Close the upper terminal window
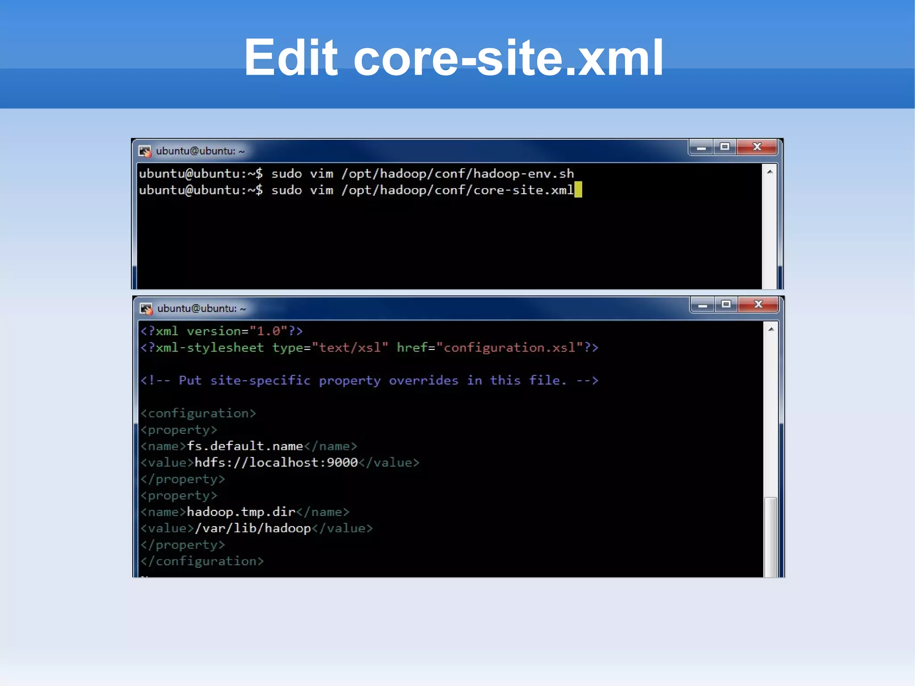 click(757, 147)
